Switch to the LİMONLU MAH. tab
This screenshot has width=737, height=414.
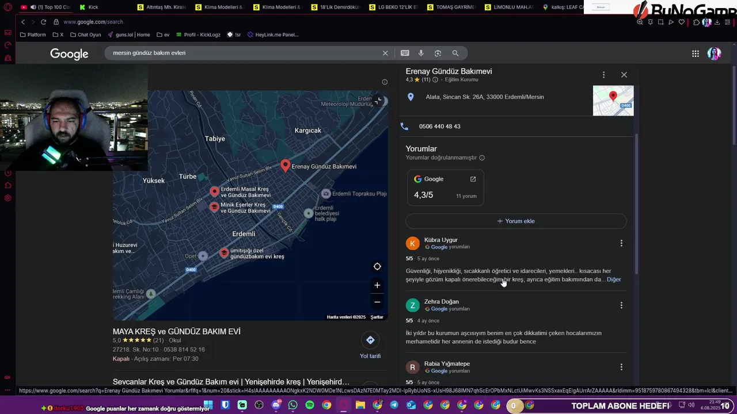[x=509, y=7]
